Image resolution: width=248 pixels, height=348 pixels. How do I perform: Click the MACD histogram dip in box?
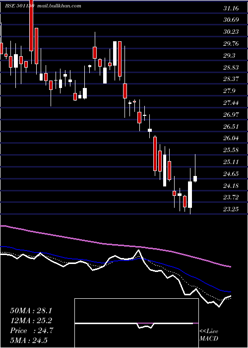tap(145, 326)
